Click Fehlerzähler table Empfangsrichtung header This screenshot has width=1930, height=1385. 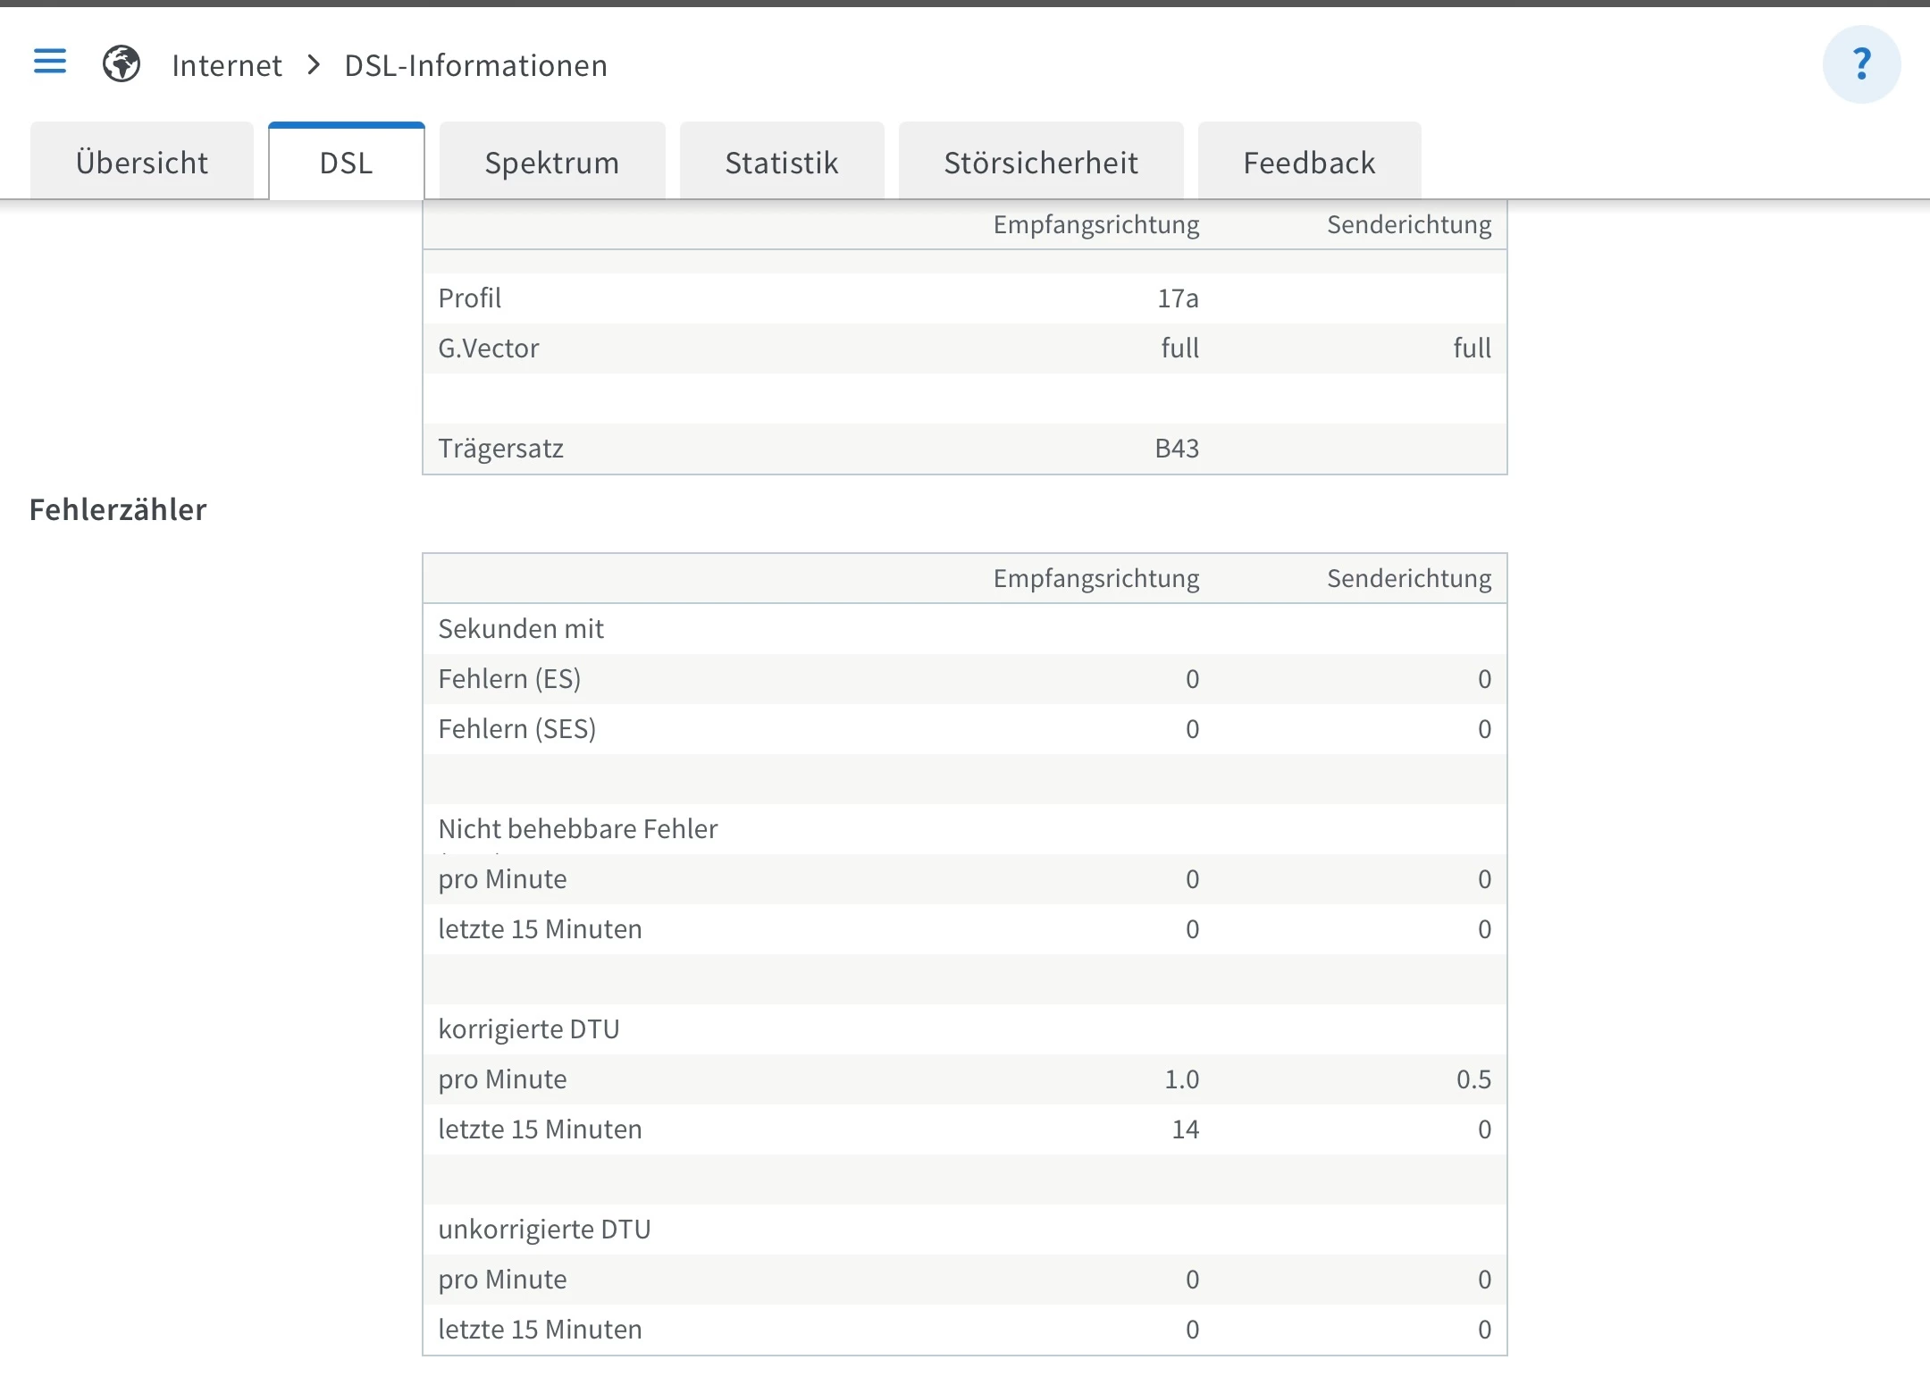tap(1096, 579)
